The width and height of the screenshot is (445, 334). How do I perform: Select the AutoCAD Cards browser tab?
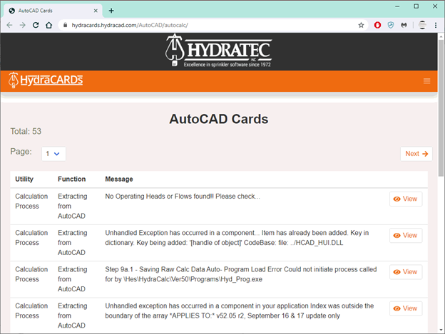click(53, 11)
